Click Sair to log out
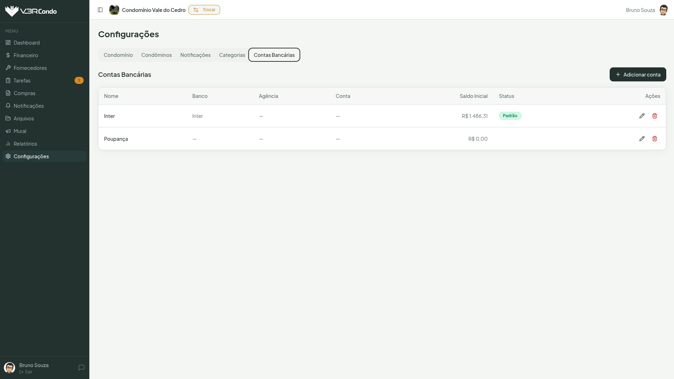674x379 pixels. pos(28,372)
